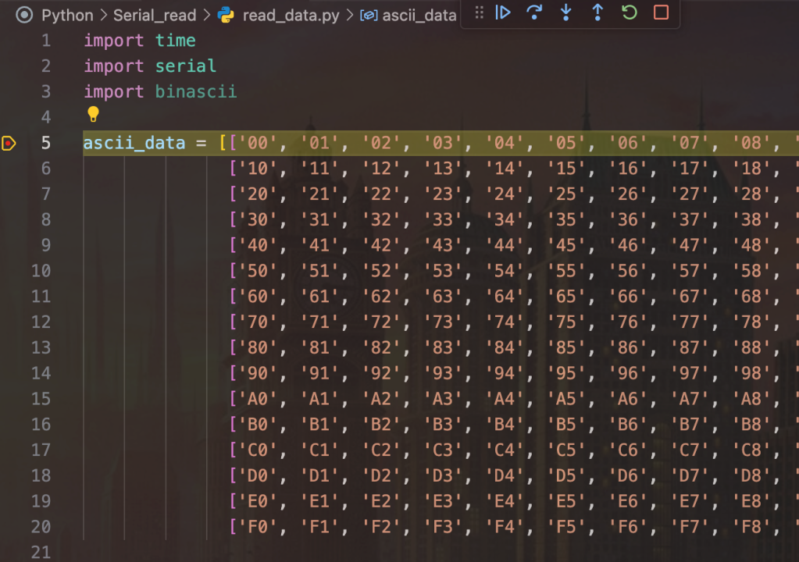Click the value '90' on line 14

tap(257, 373)
